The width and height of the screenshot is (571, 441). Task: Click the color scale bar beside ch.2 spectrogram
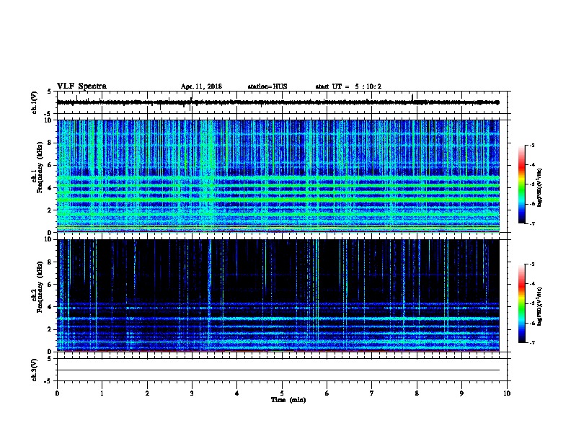click(x=521, y=303)
